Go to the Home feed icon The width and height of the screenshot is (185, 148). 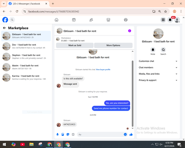[x=57, y=20]
